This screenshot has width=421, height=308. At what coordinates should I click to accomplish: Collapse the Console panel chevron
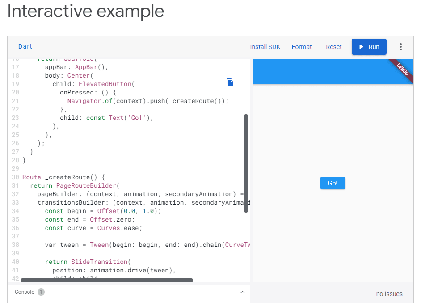coord(243,292)
